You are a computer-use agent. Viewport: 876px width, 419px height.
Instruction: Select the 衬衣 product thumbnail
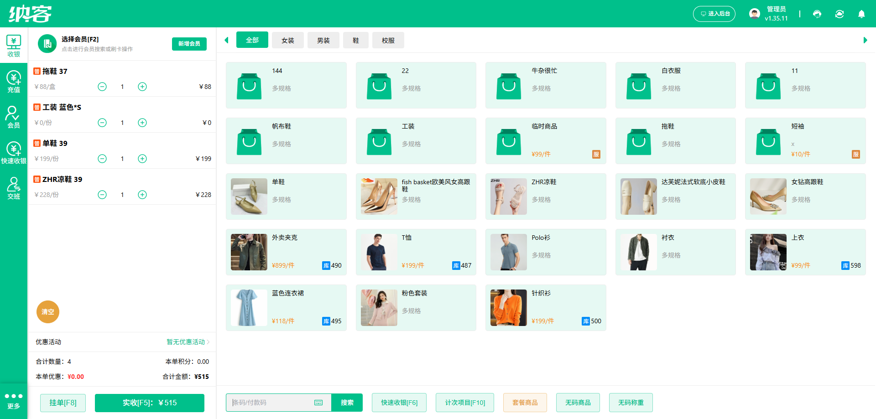(x=639, y=252)
